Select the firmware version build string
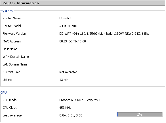The width and height of the screenshot is (166, 123). [x=104, y=34]
